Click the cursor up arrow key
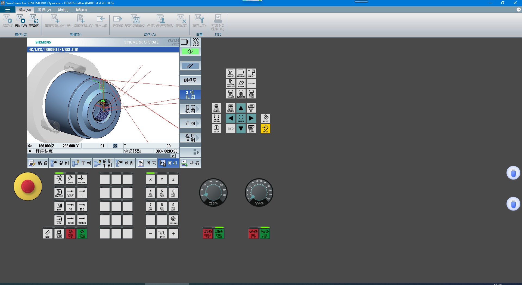 (x=241, y=108)
